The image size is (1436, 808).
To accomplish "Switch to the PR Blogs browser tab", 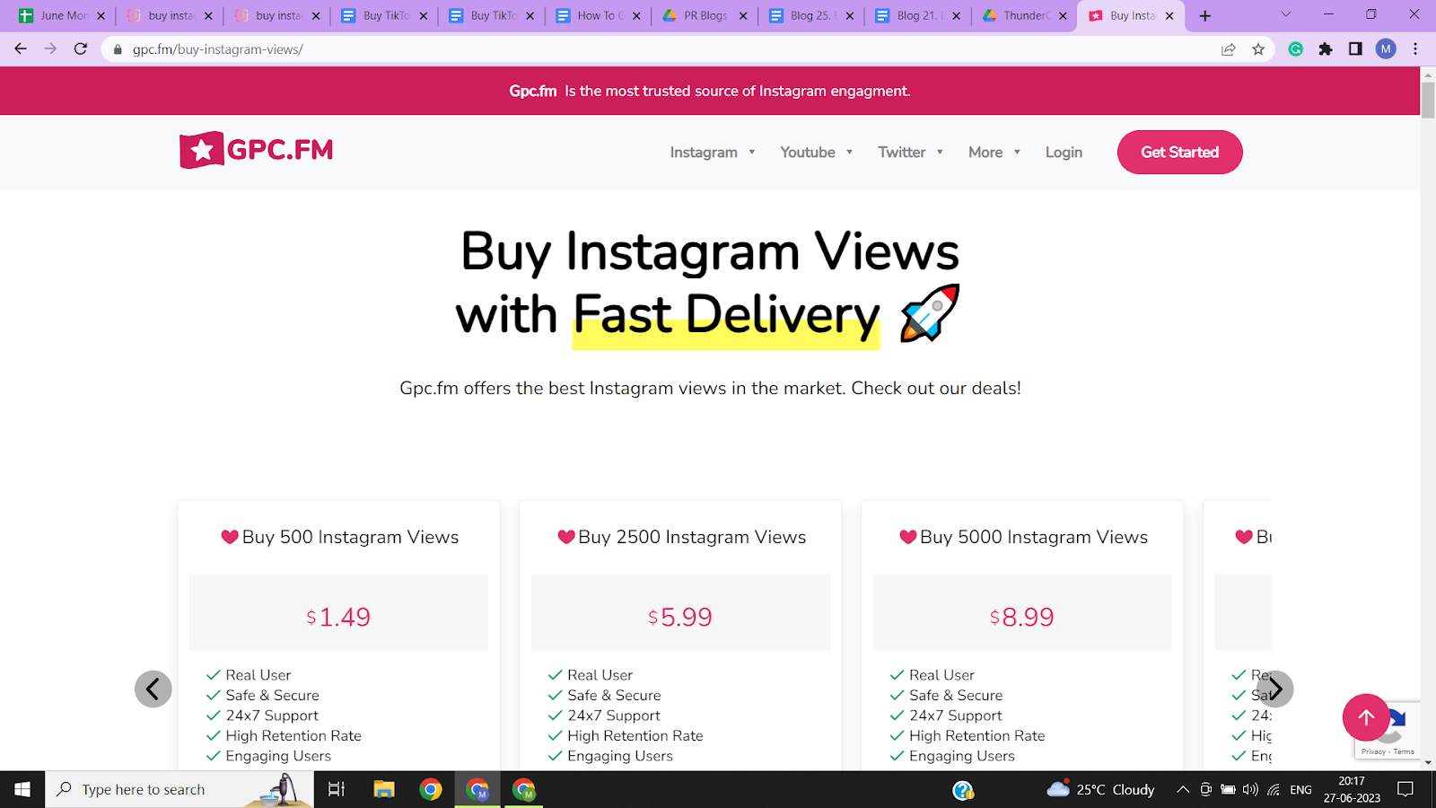I will point(705,15).
